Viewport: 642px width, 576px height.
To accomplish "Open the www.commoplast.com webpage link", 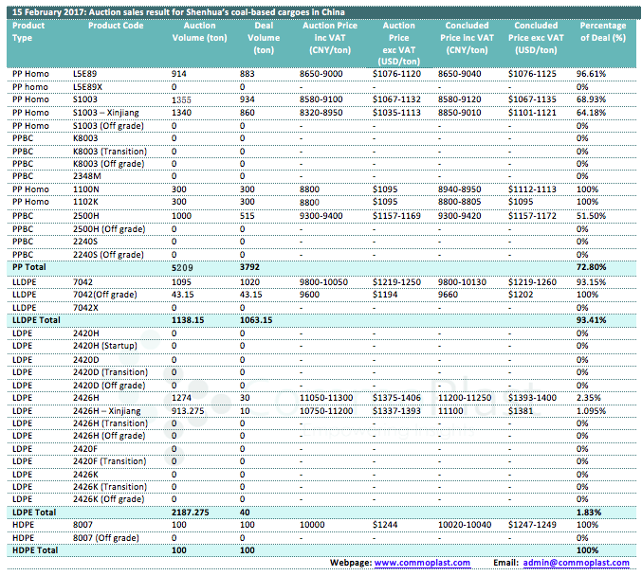I will point(422,563).
